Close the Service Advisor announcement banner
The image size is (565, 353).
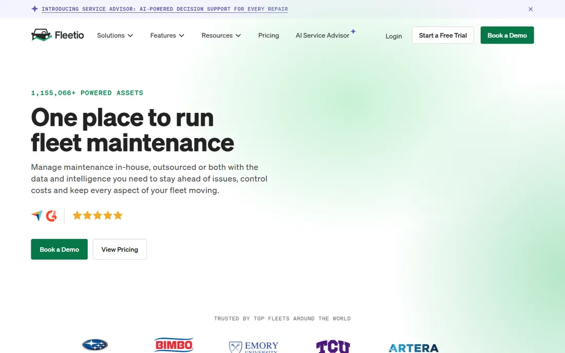531,9
